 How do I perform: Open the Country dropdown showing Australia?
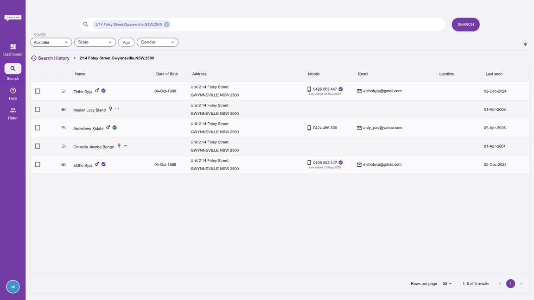(51, 42)
